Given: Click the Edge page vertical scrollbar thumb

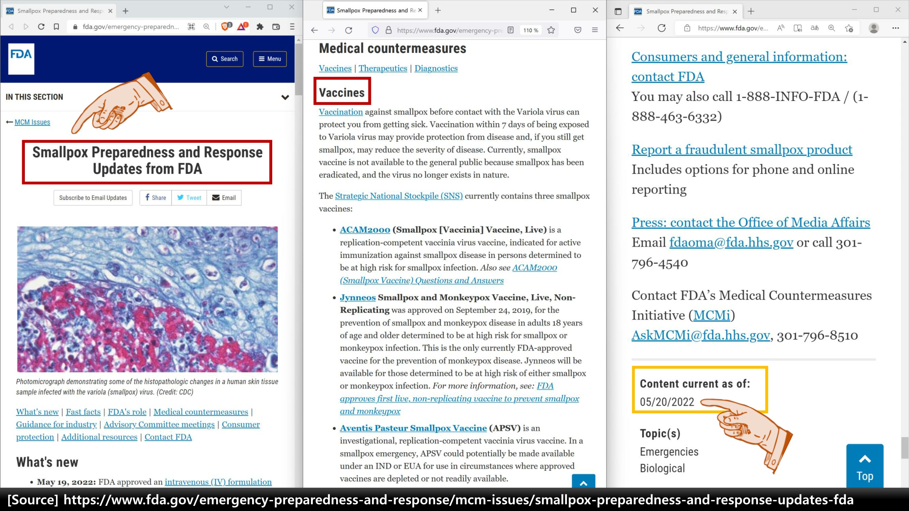Looking at the screenshot, I should click(905, 448).
